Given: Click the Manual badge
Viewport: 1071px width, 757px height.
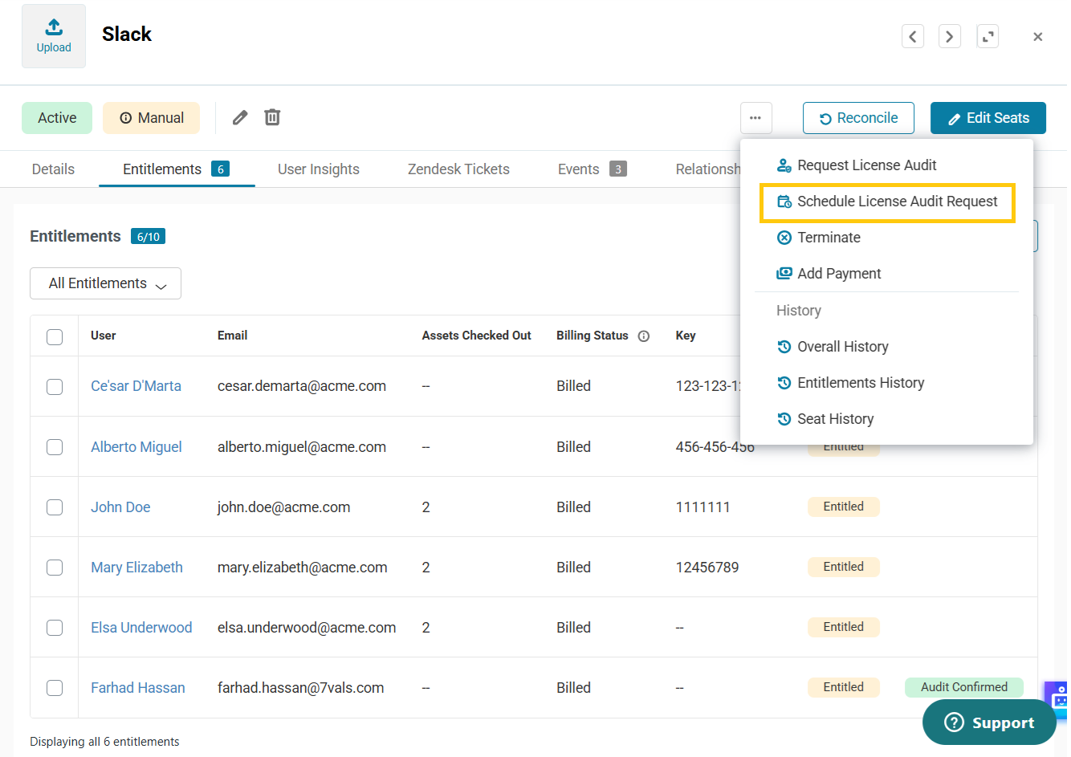Looking at the screenshot, I should click(151, 118).
